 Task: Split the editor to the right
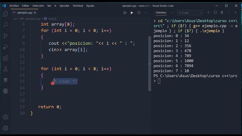[139, 12]
